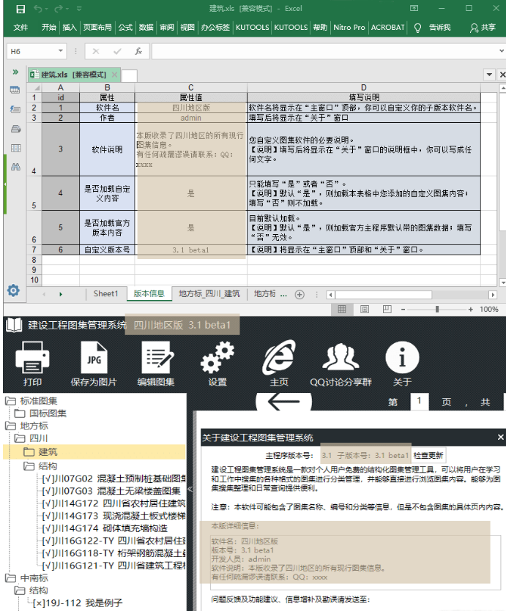Open the 数据 ribbon tab
This screenshot has height=611, width=506.
[x=146, y=27]
